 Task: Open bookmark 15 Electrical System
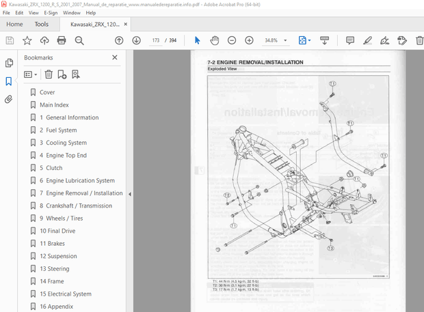pyautogui.click(x=66, y=294)
